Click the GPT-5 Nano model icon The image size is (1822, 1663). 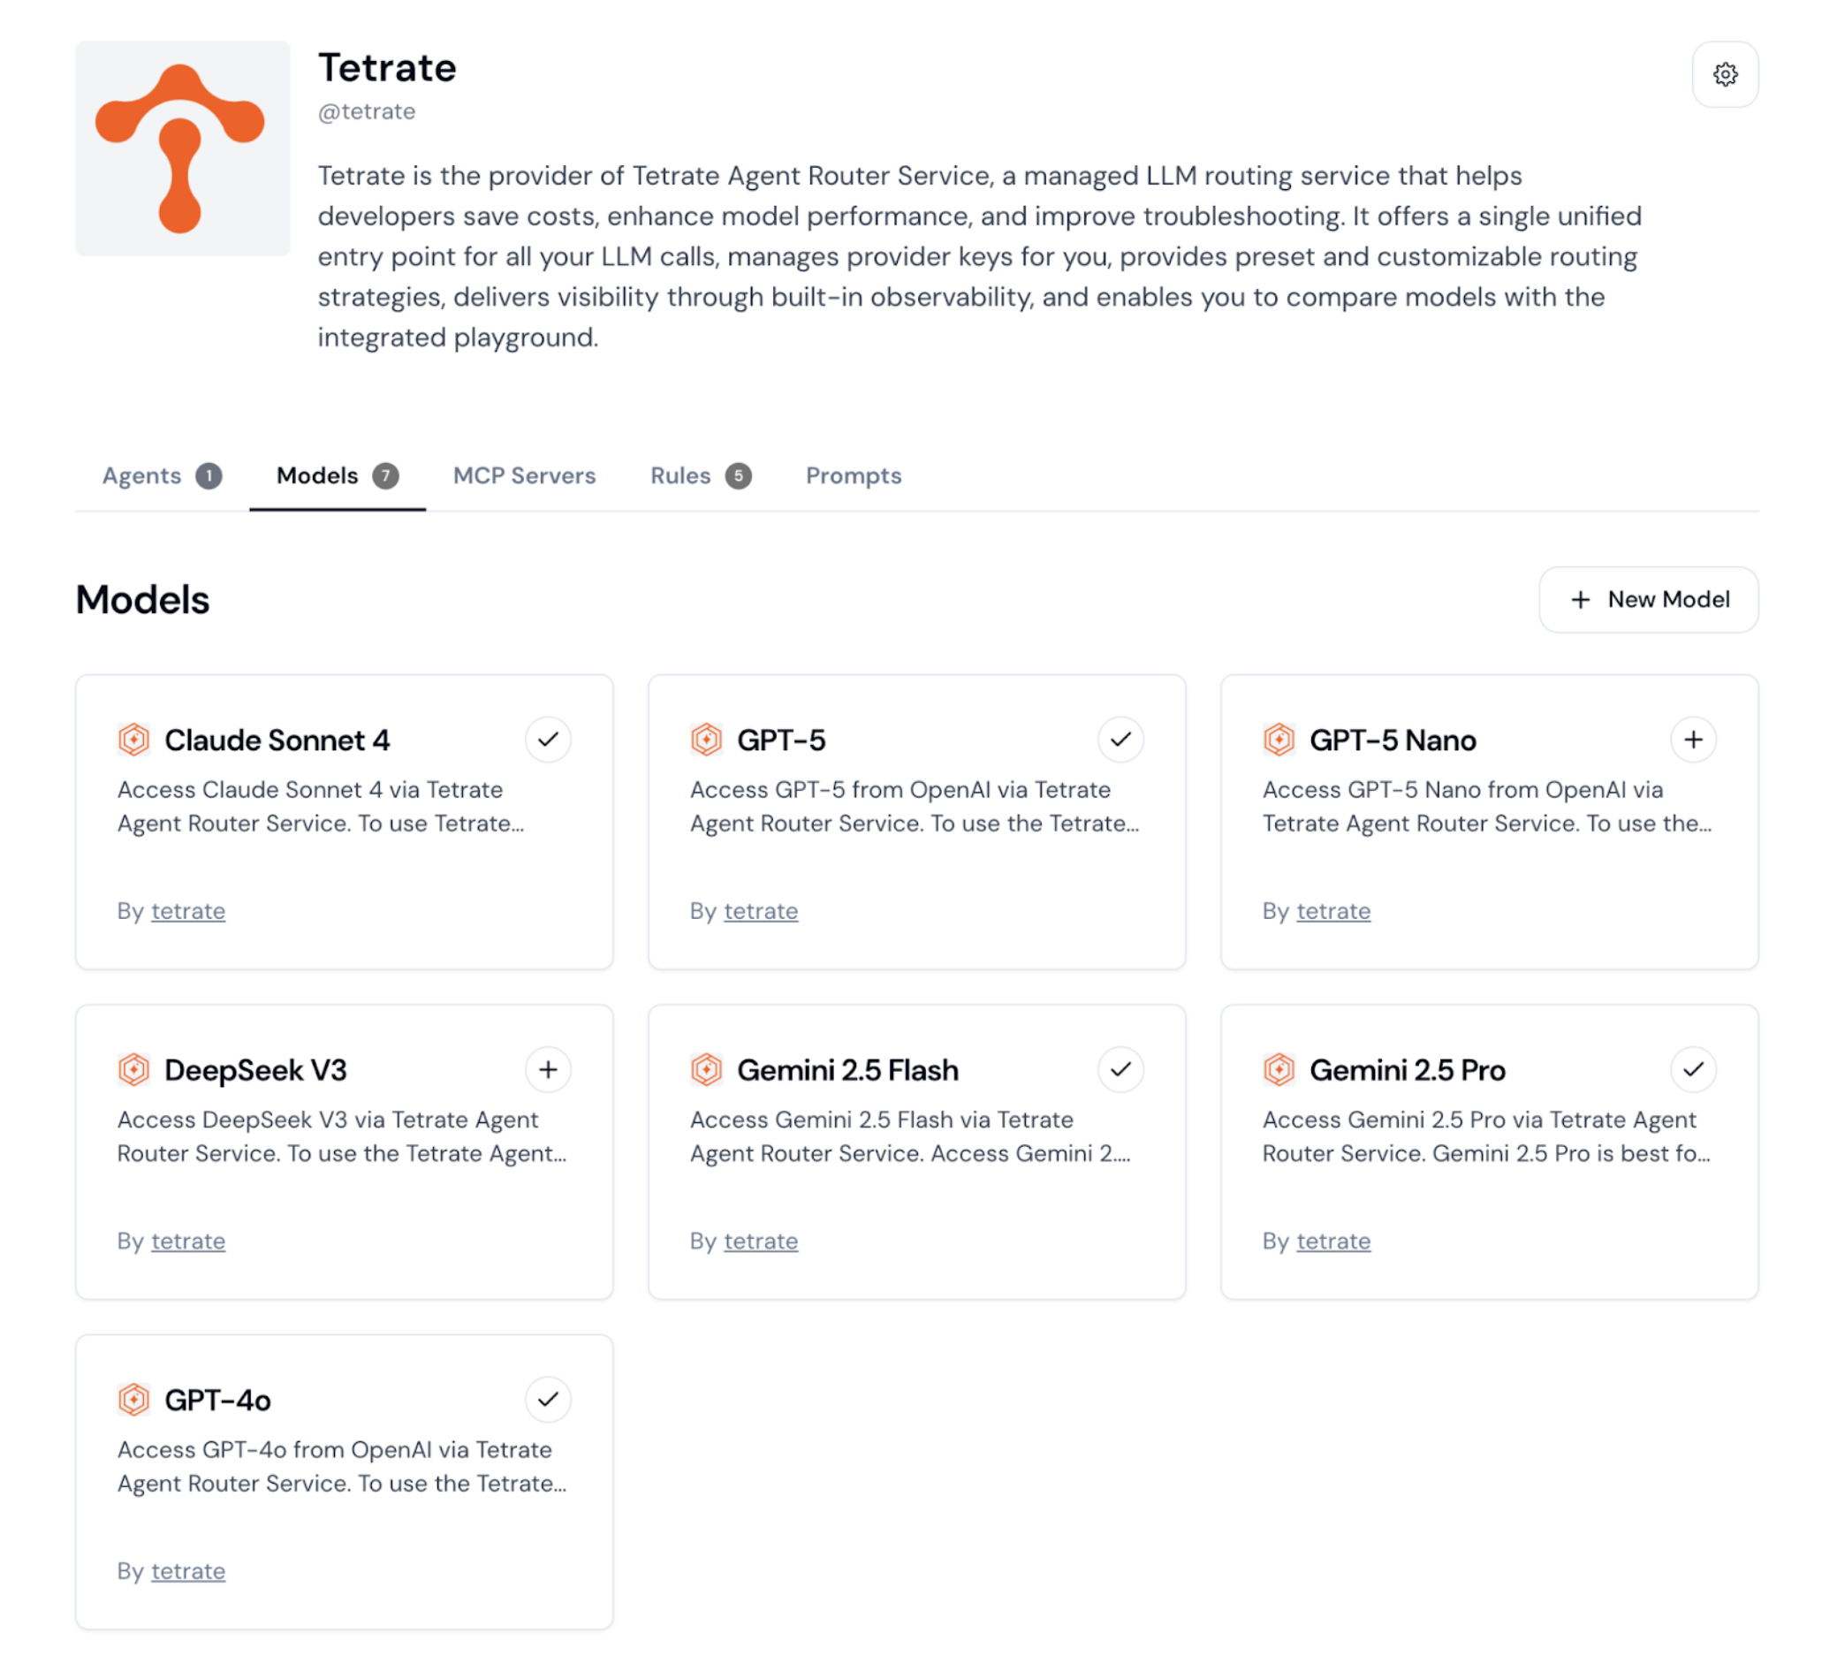[x=1279, y=740]
